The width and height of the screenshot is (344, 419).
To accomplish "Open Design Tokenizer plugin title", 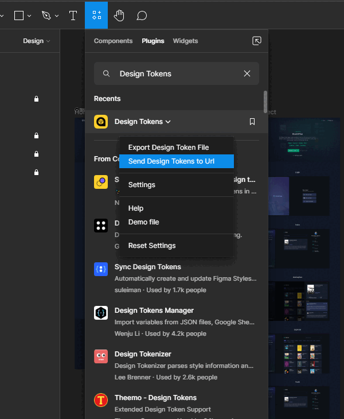I will (x=143, y=354).
